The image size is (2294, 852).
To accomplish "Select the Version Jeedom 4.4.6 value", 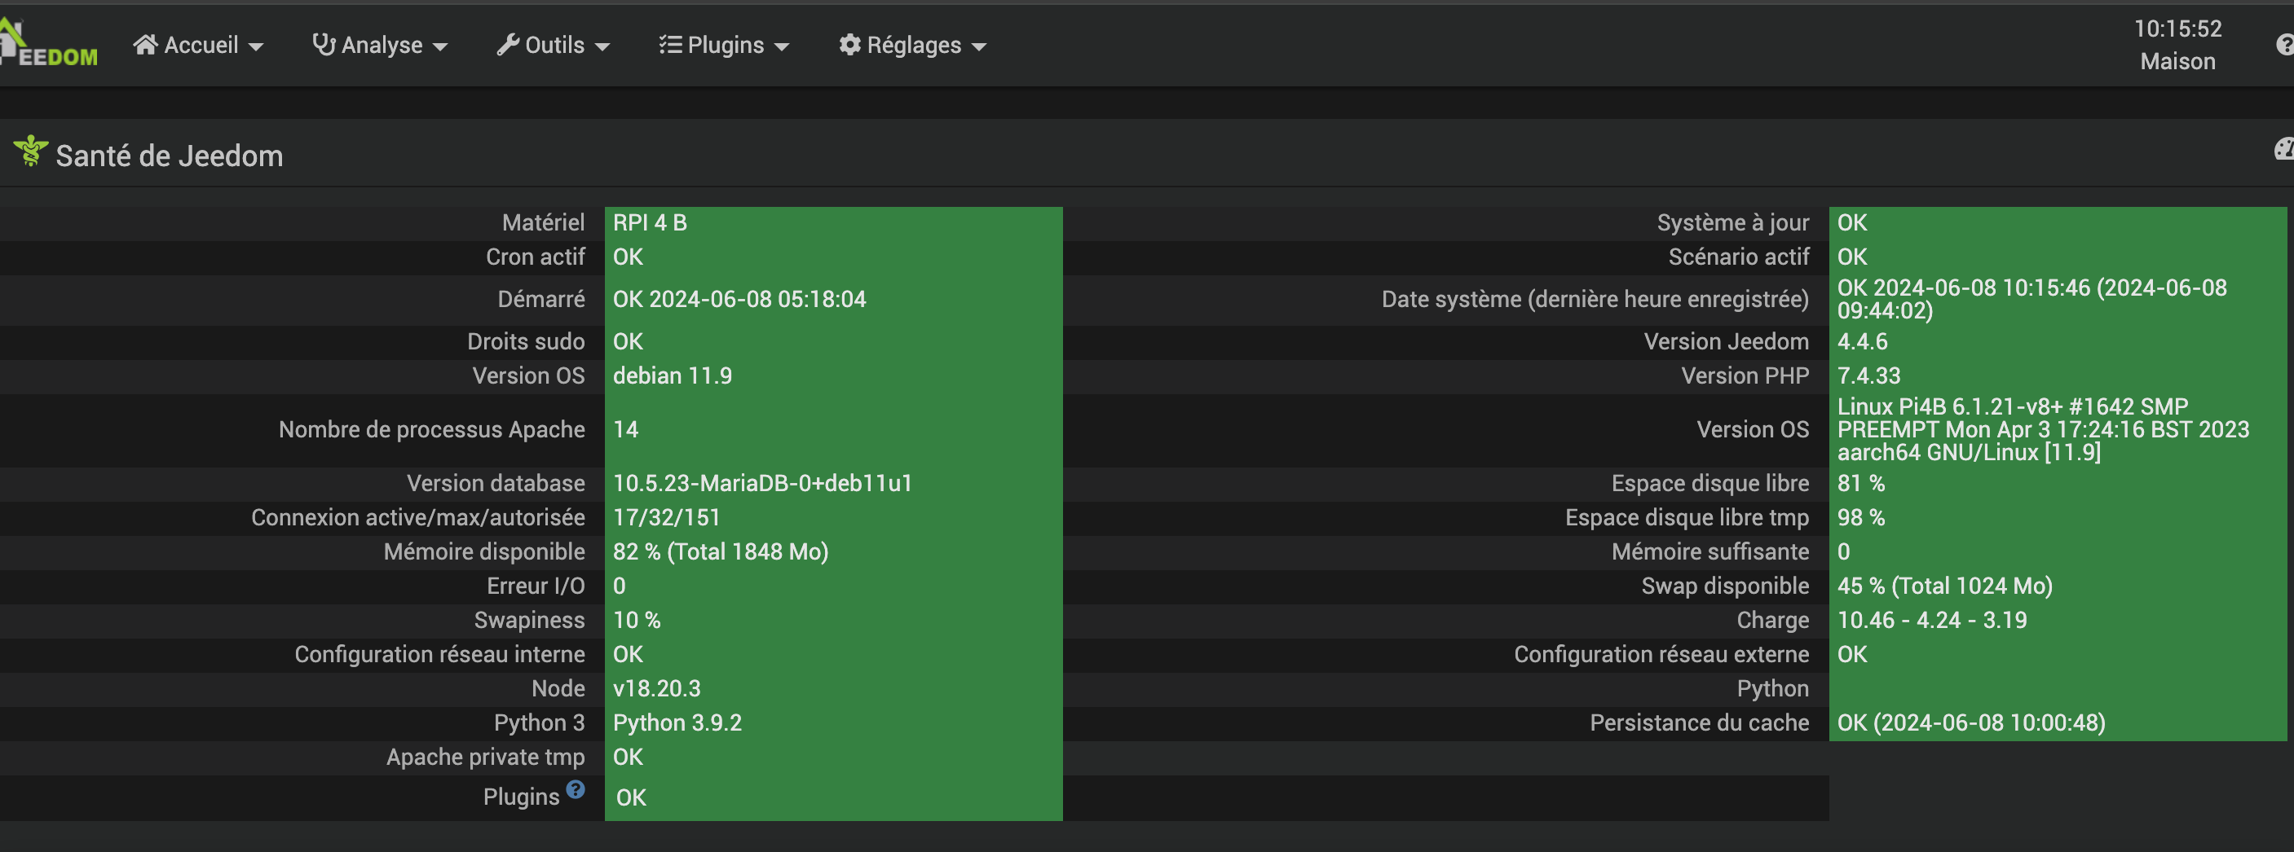I will click(x=1862, y=341).
